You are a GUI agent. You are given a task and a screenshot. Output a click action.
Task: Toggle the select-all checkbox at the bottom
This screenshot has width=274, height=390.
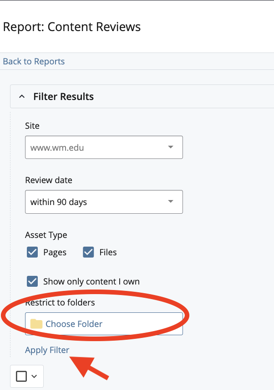pos(21,376)
